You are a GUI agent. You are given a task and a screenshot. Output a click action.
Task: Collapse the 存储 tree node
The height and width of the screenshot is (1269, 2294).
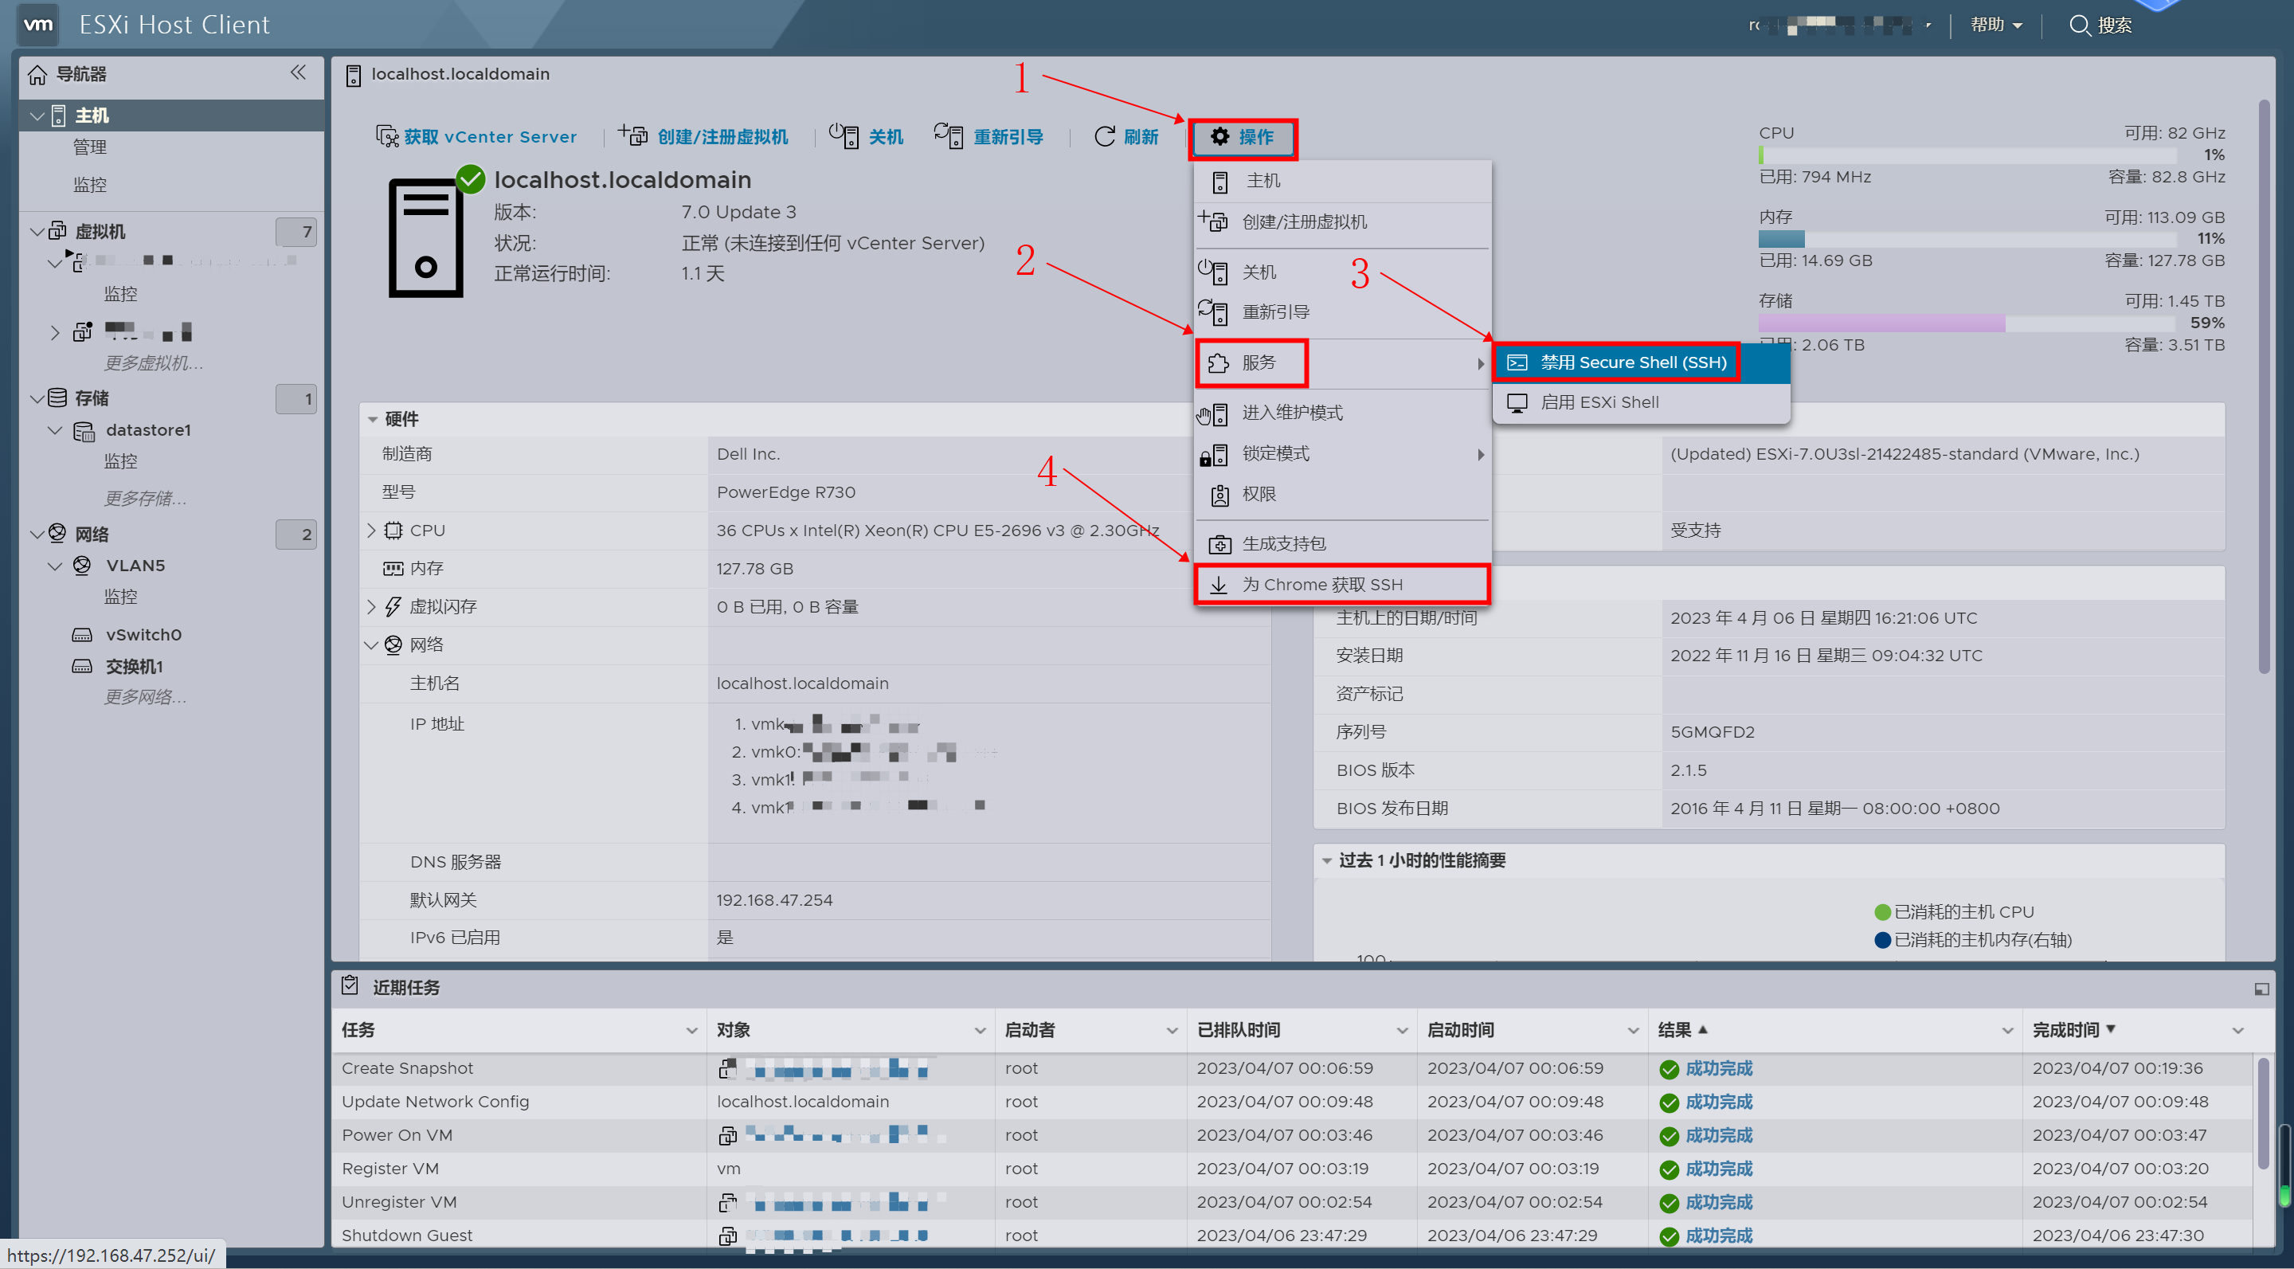click(x=37, y=398)
